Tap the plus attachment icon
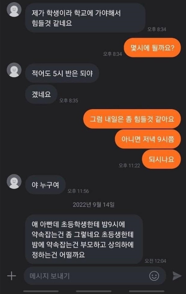186x294 pixels. [x=12, y=276]
